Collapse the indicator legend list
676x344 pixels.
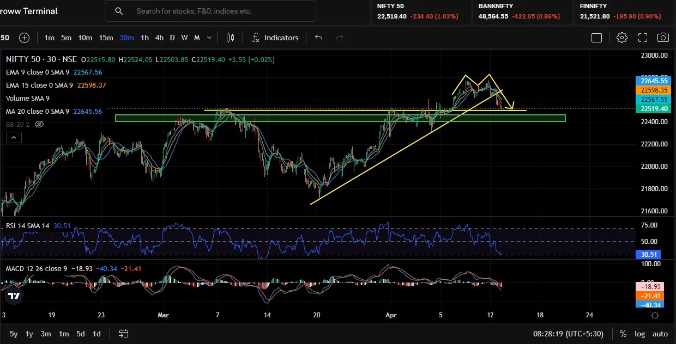[14, 138]
